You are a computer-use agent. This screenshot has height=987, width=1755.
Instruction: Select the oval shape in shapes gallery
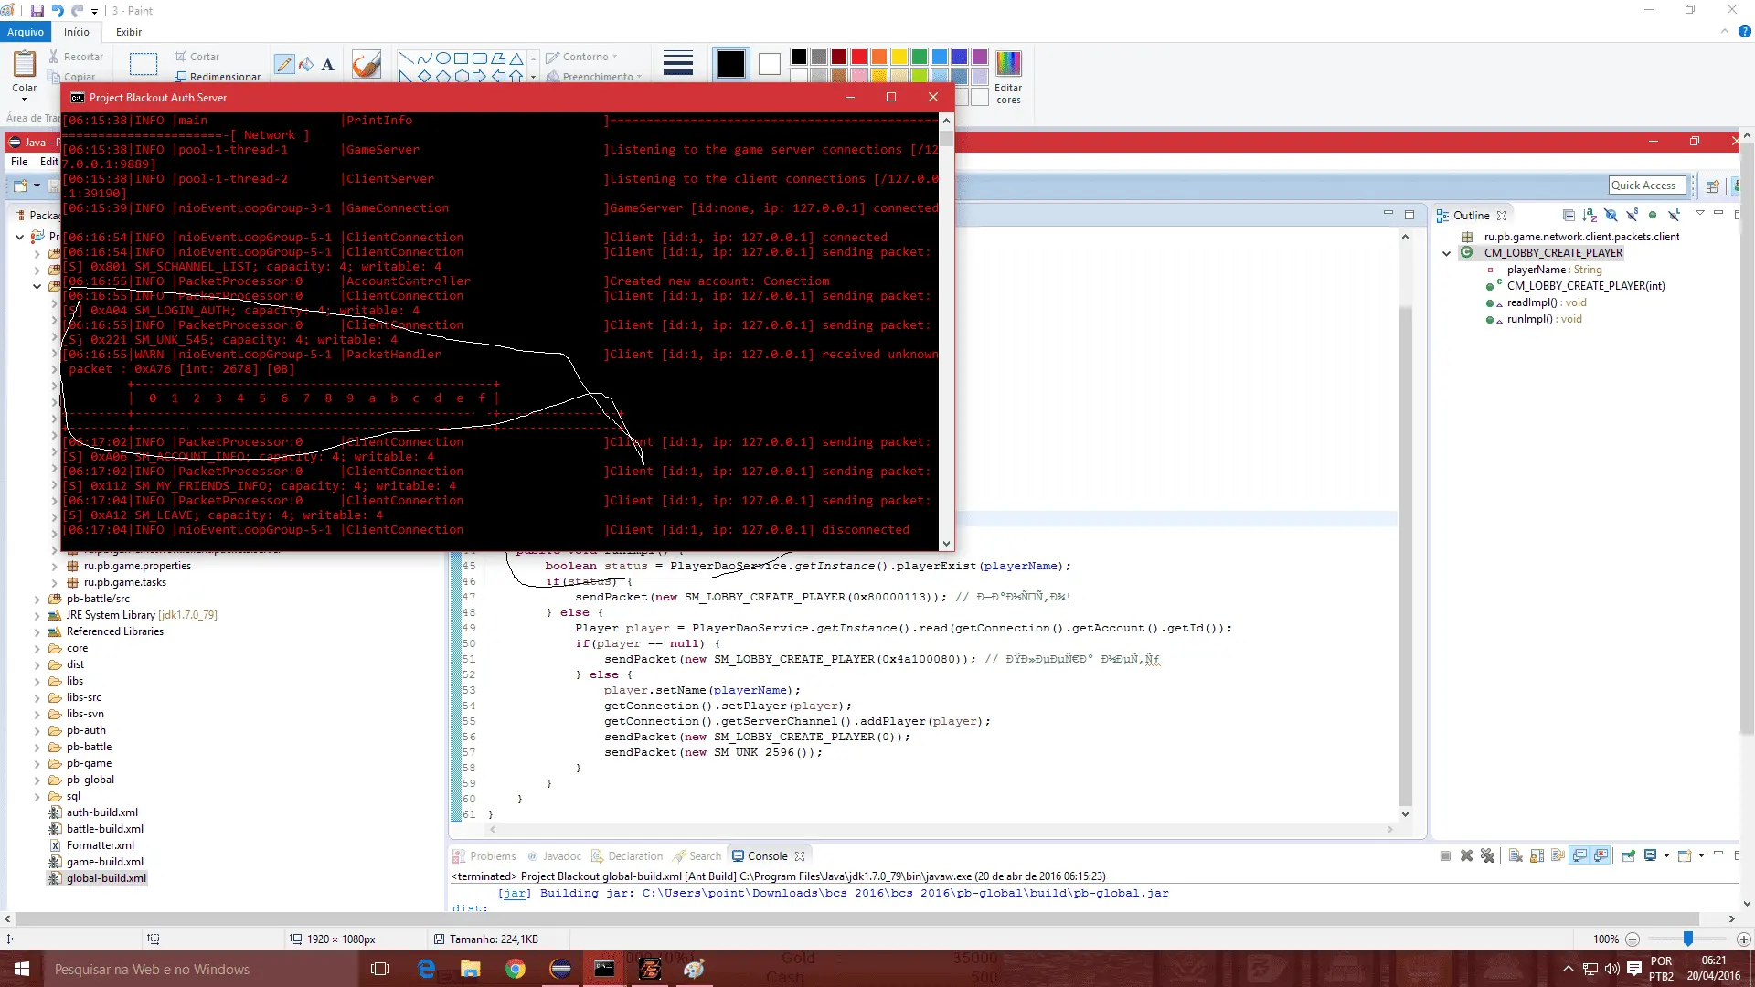(x=443, y=58)
